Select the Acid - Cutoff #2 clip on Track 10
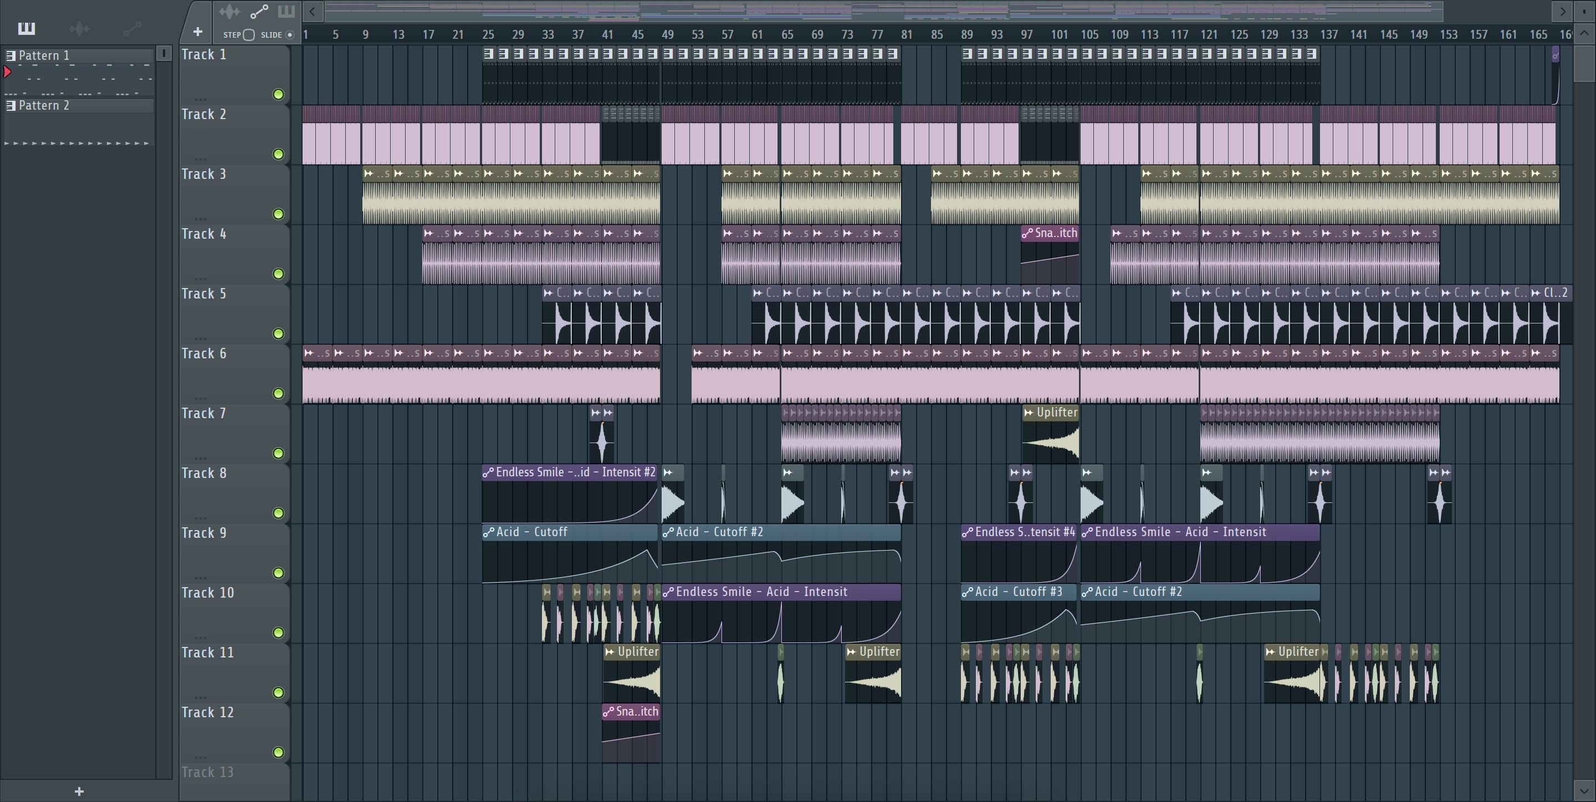The height and width of the screenshot is (802, 1596). pos(1200,614)
